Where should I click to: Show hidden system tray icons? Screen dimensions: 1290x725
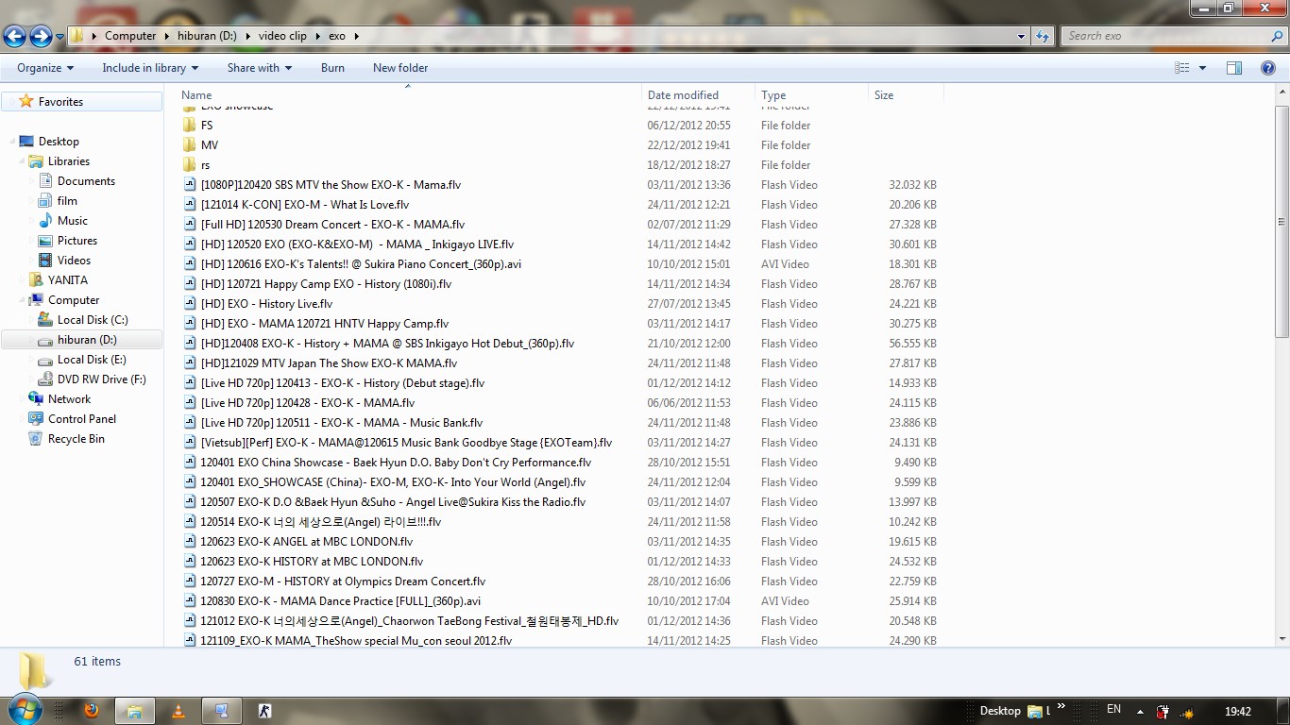click(1140, 712)
